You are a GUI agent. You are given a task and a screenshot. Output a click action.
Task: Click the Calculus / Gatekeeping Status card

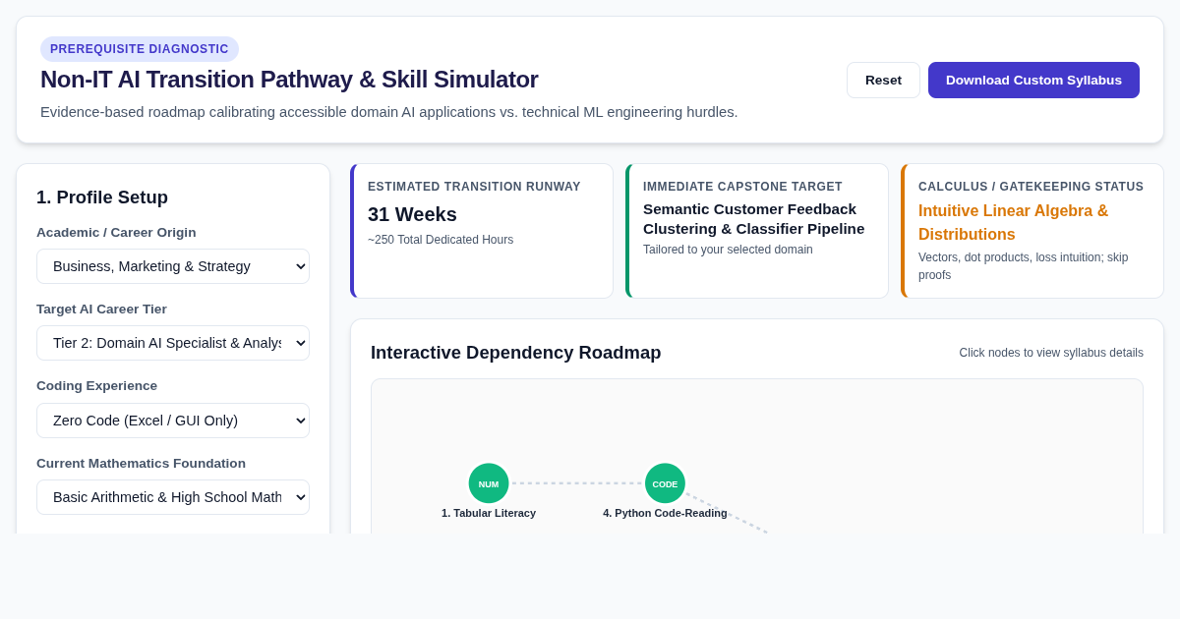1032,231
